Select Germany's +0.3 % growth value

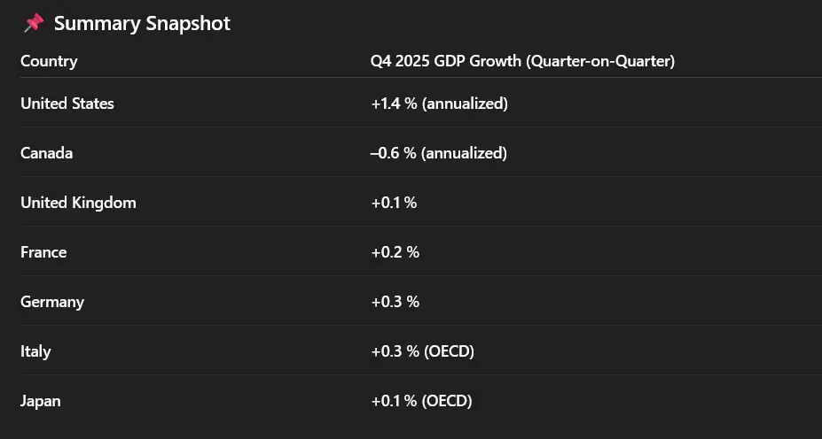click(395, 302)
